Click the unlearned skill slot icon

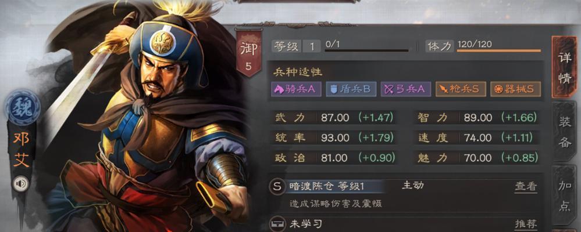point(277,223)
